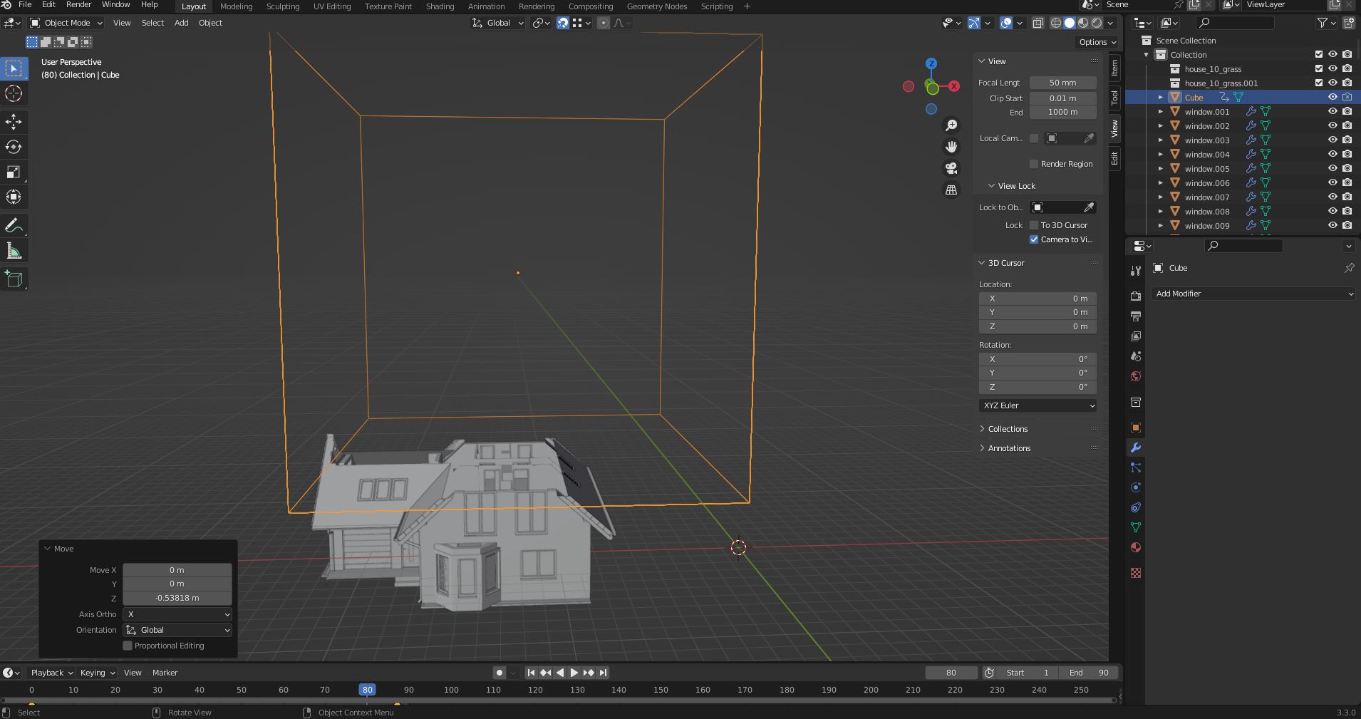Activate the Scale tool
Image resolution: width=1361 pixels, height=719 pixels.
click(x=14, y=172)
